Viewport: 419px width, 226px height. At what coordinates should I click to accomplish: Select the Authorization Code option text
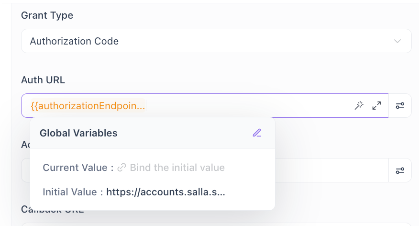[x=74, y=41]
